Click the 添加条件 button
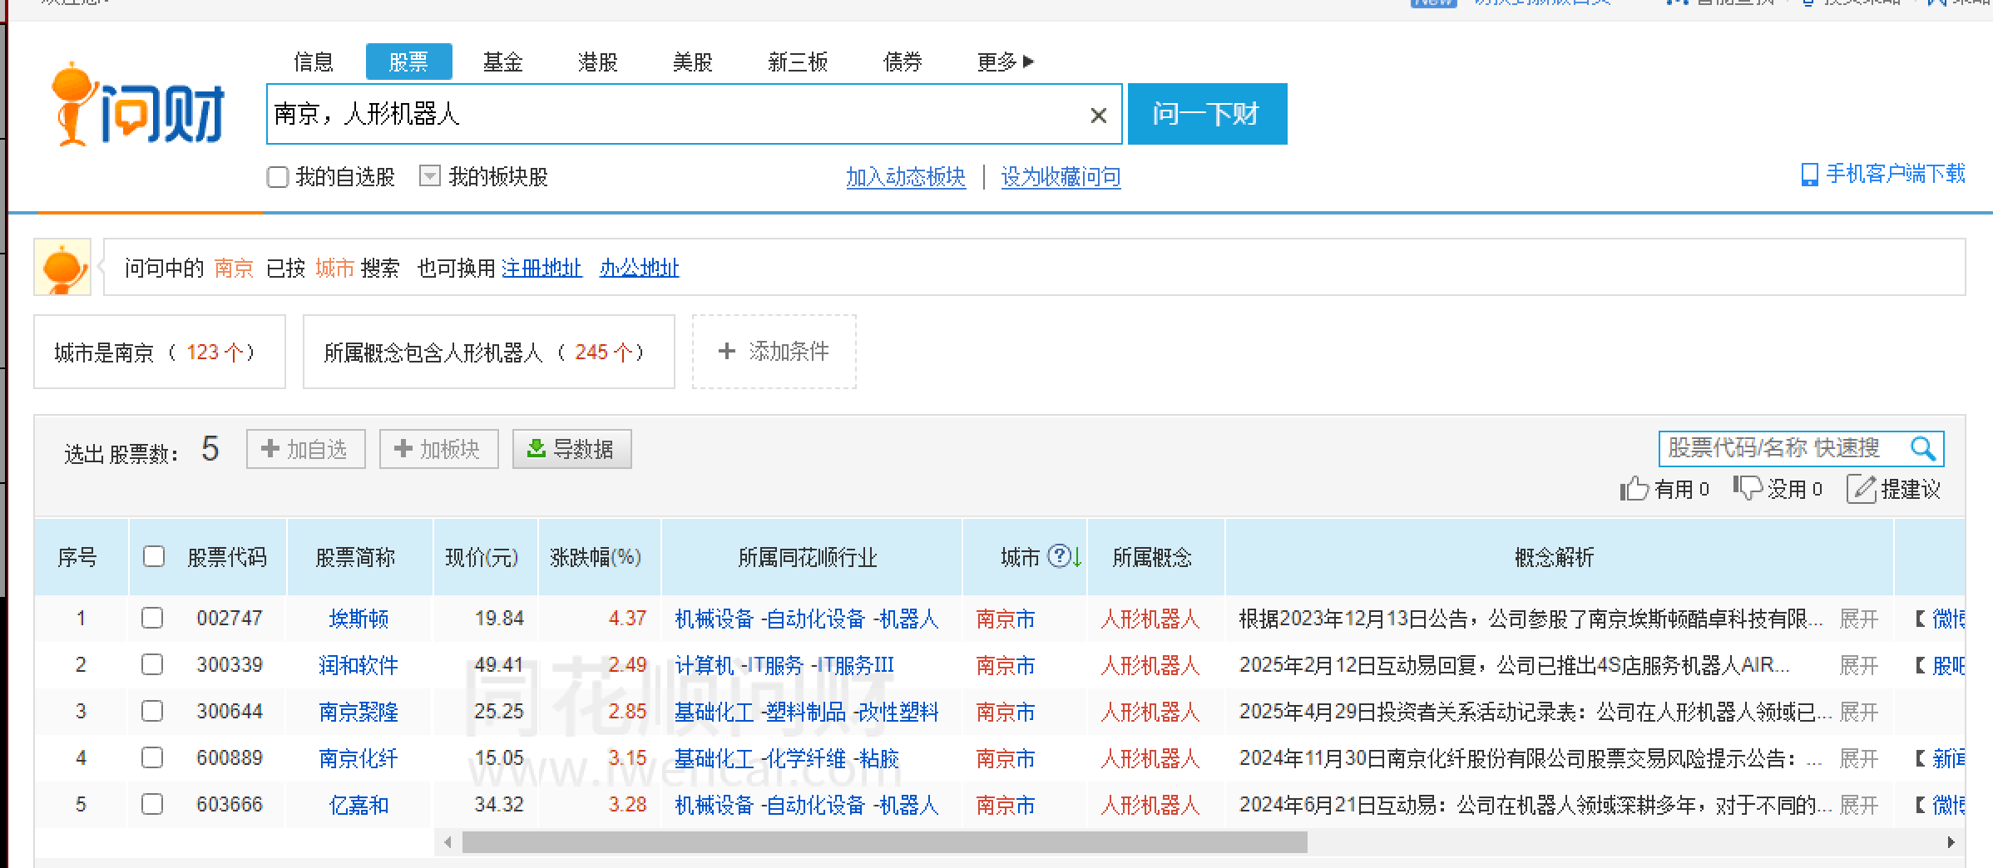 click(x=774, y=352)
